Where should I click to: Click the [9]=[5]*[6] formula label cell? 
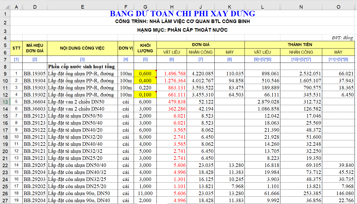[x=262, y=59]
